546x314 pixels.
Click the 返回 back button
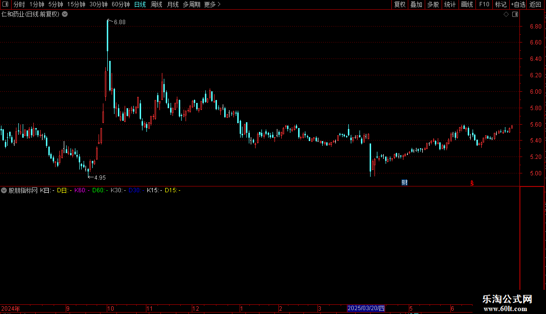(x=535, y=4)
